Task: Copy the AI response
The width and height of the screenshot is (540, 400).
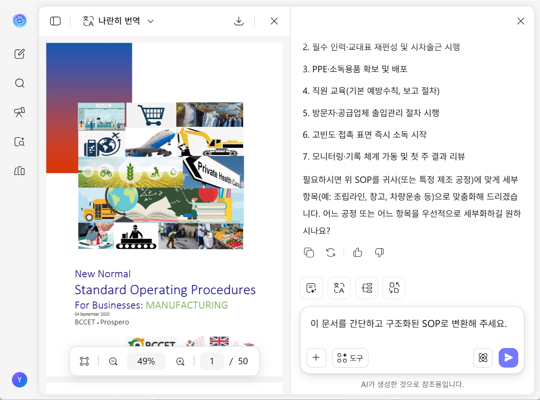Action: point(309,253)
